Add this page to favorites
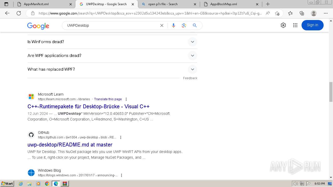Image resolution: width=333 pixels, height=187 pixels. [x=277, y=13]
